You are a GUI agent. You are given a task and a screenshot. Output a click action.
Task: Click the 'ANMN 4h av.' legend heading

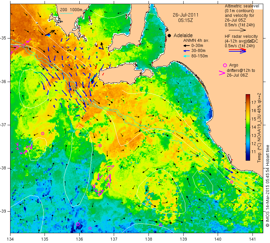click(196, 40)
